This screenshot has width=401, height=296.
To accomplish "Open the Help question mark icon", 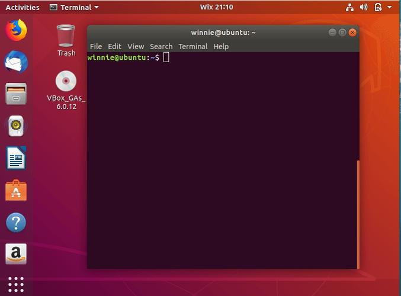I will coord(16,223).
